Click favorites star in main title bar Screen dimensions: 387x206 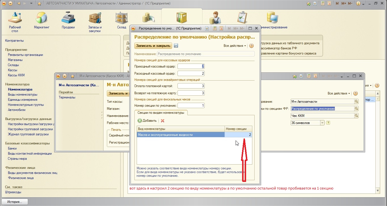click(x=39, y=4)
